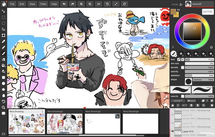Select the zoom tool in left toolbar

(3, 107)
